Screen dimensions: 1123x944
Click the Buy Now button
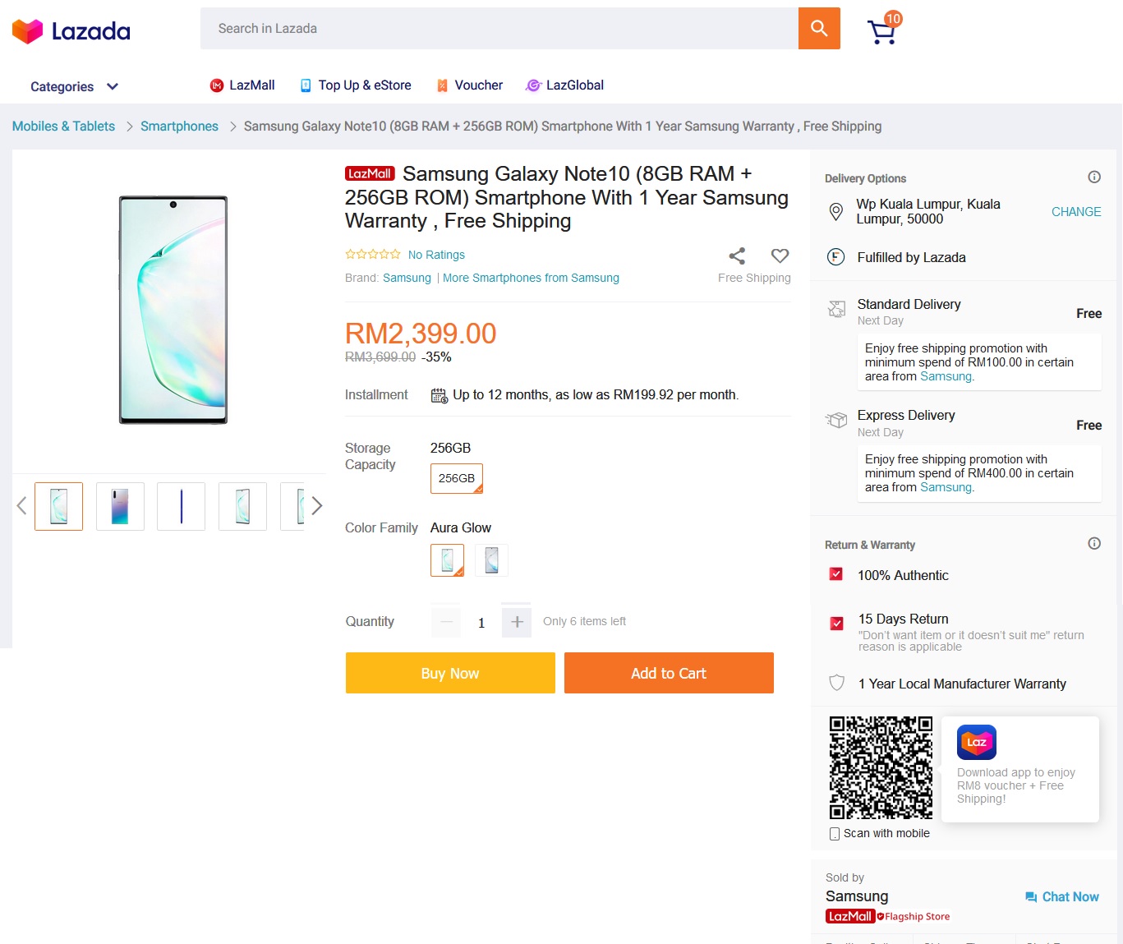click(450, 673)
